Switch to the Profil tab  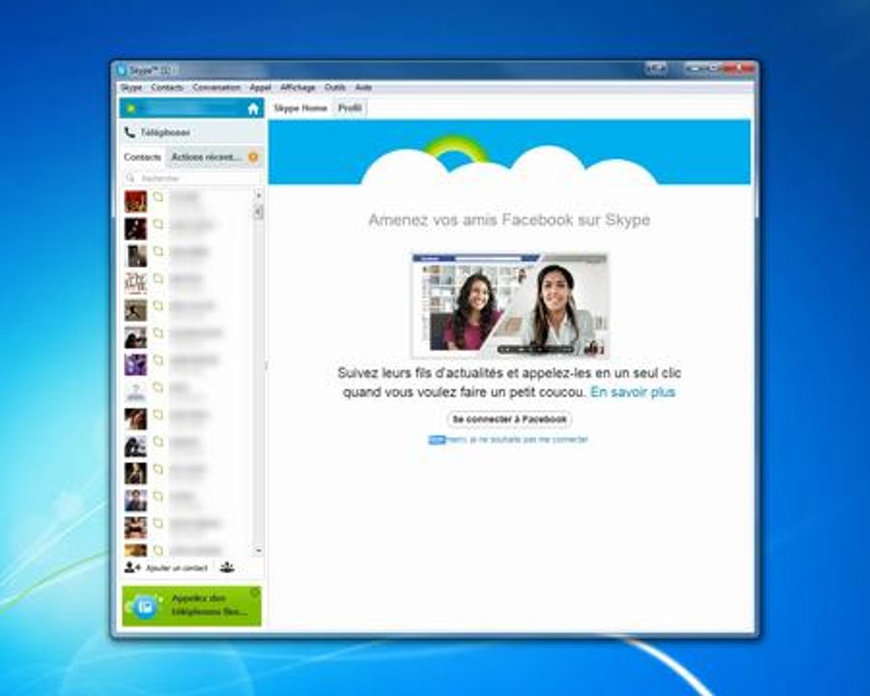click(350, 107)
